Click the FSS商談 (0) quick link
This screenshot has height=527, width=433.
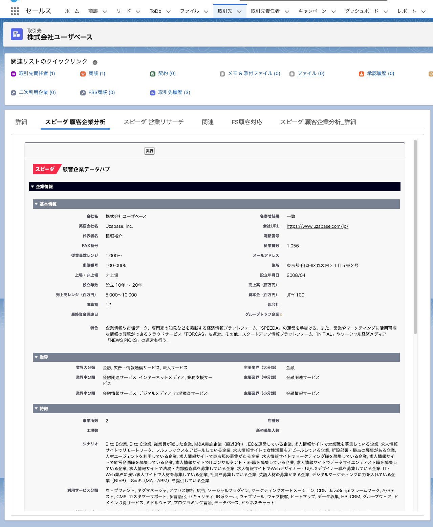(102, 93)
